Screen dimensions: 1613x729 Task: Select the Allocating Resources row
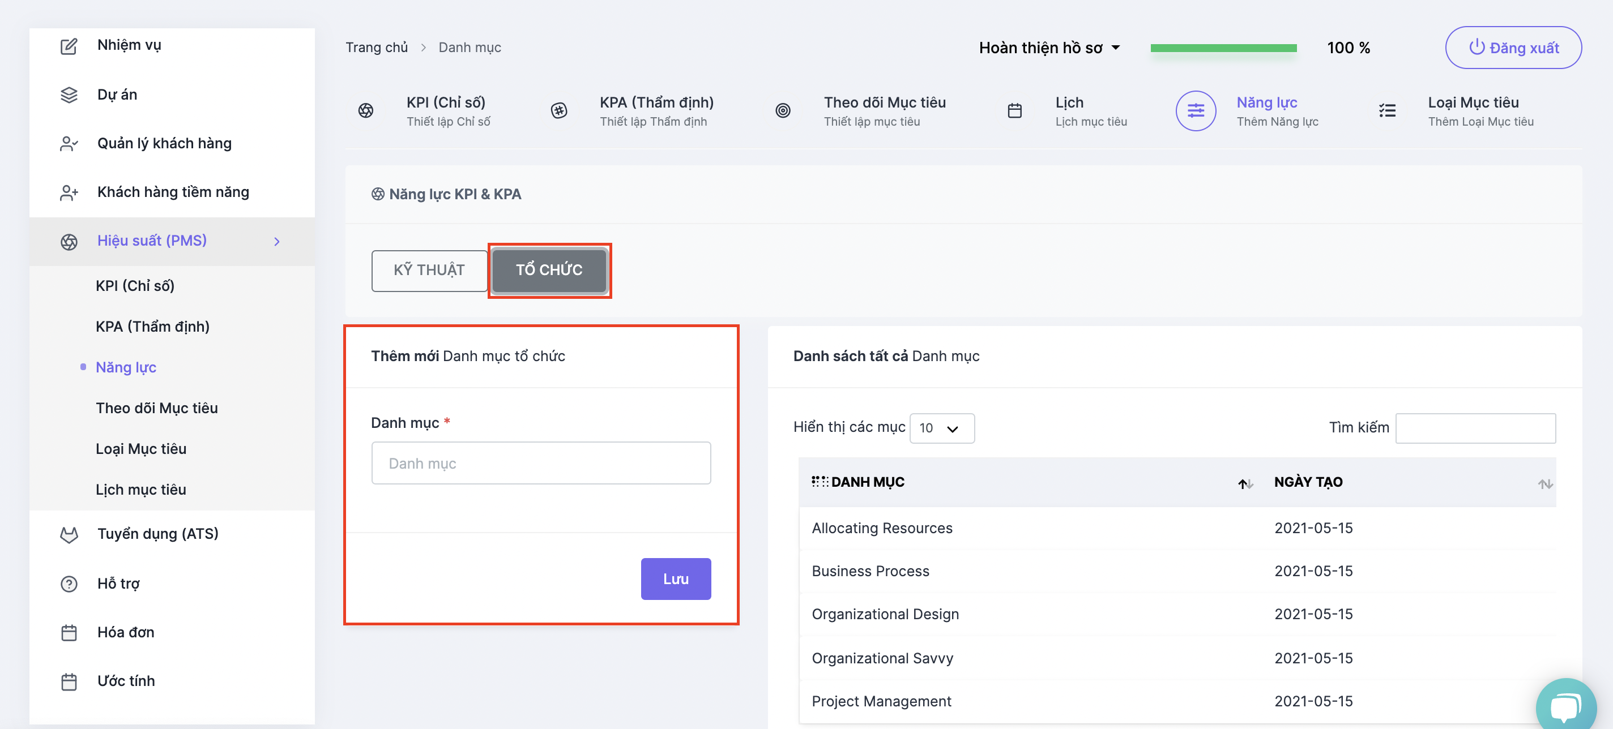pos(1177,528)
